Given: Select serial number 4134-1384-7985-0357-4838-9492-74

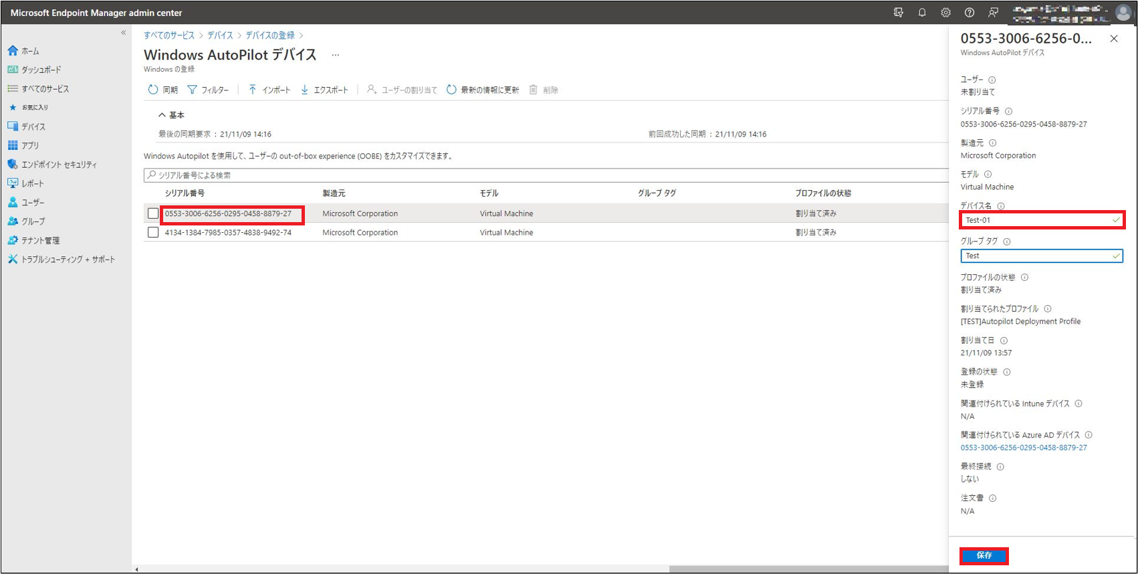Looking at the screenshot, I should [x=228, y=233].
